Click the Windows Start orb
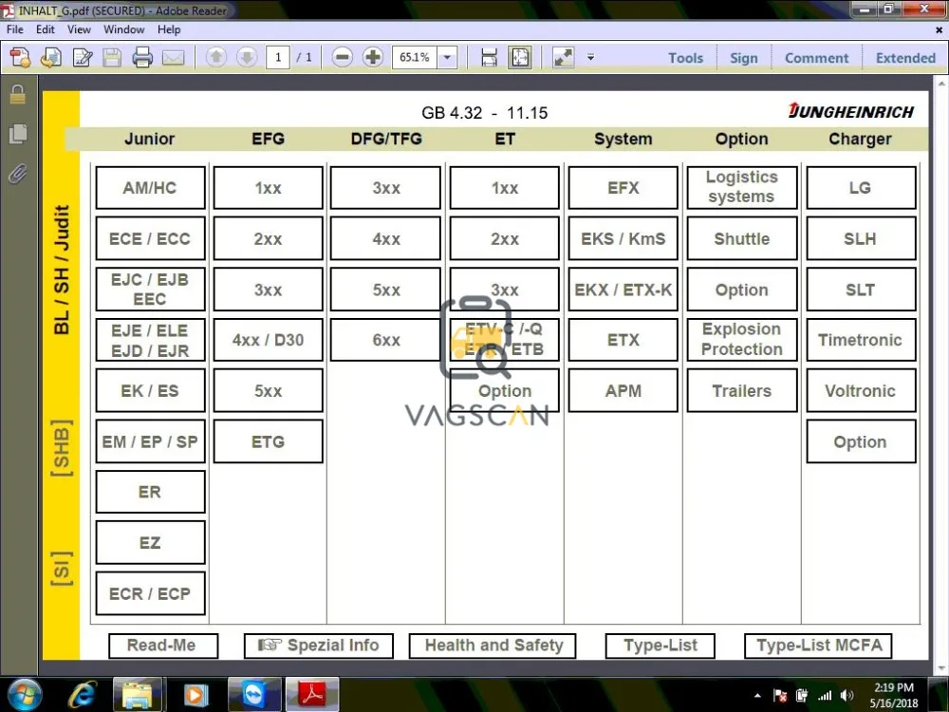Image resolution: width=949 pixels, height=712 pixels. [x=23, y=695]
